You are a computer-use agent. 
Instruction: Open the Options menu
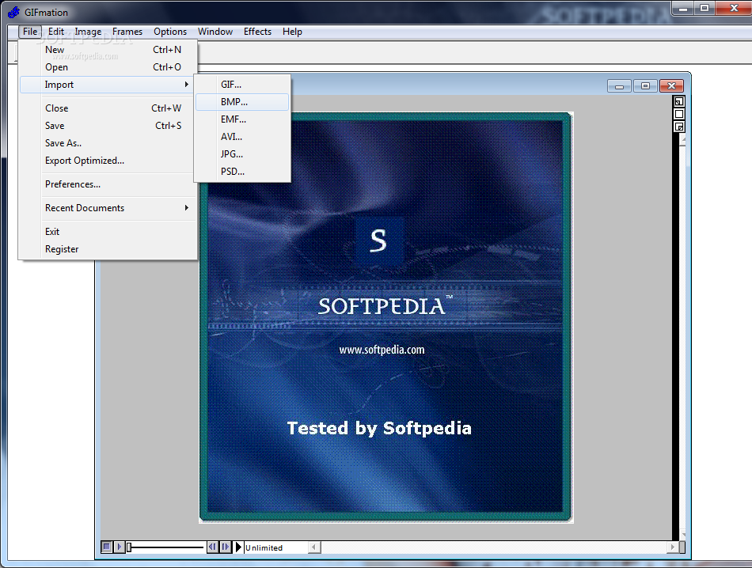[x=170, y=32]
